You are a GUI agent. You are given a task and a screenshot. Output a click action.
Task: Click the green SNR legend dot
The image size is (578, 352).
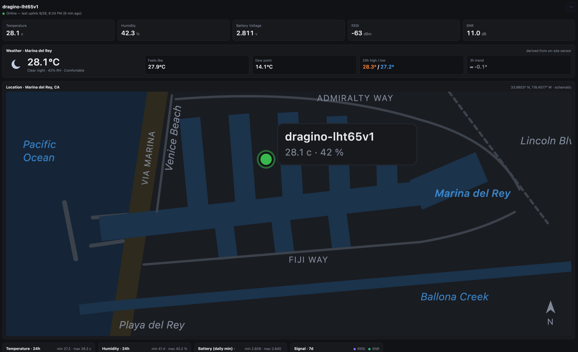click(369, 349)
